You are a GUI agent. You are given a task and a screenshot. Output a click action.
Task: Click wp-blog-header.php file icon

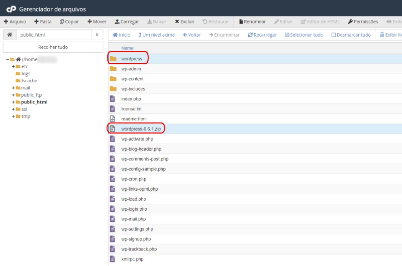[112, 149]
